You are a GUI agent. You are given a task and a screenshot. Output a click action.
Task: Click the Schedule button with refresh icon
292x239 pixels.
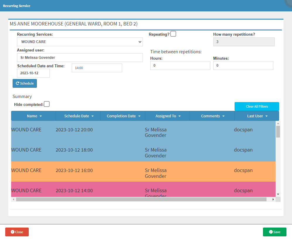25,83
